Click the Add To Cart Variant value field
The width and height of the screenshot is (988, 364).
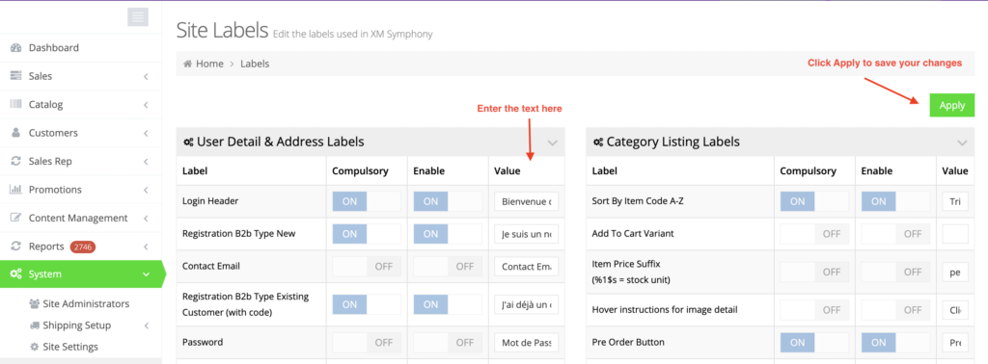[x=955, y=233]
